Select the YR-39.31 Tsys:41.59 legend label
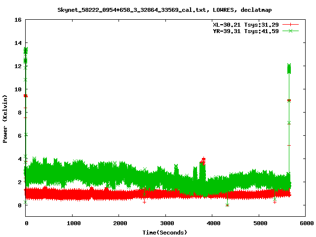The image size is (316, 237). click(246, 31)
